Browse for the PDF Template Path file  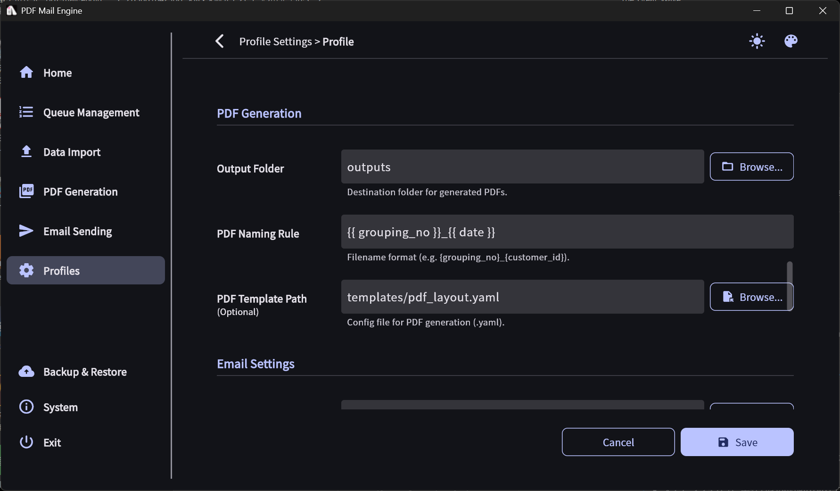point(751,297)
